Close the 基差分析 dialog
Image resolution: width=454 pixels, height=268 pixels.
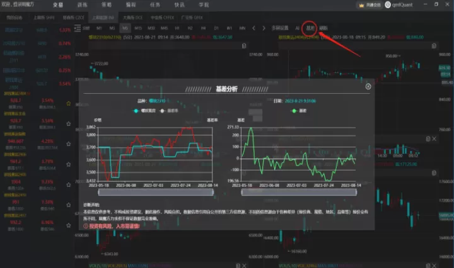point(368,86)
